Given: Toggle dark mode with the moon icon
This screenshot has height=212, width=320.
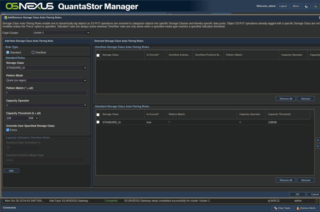Looking at the screenshot, I should tap(306, 6).
